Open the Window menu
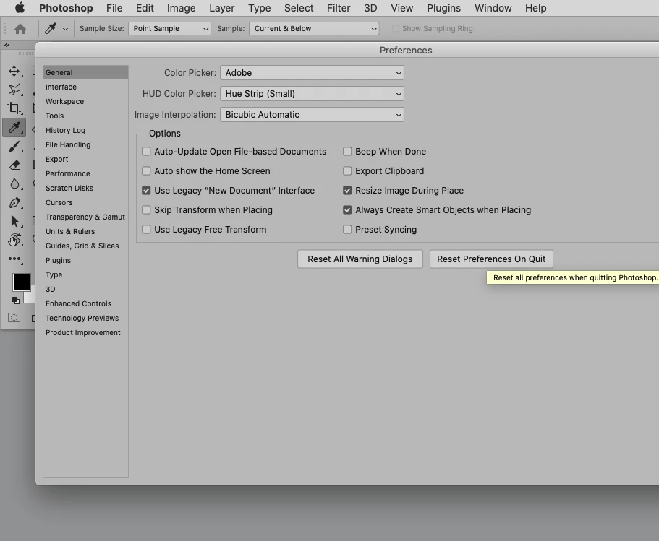 (x=493, y=8)
